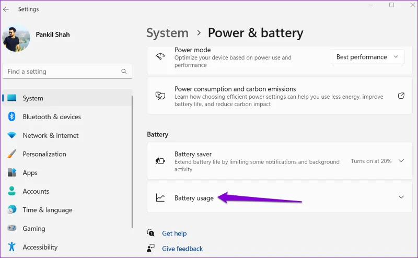
Task: Minimize the Settings window
Action: click(x=370, y=5)
